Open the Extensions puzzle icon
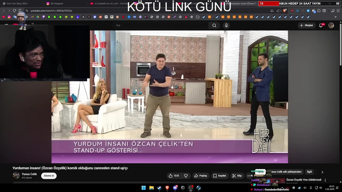The width and height of the screenshot is (342, 192). (319, 11)
